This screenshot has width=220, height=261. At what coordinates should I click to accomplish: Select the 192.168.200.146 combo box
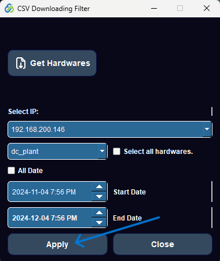point(110,129)
